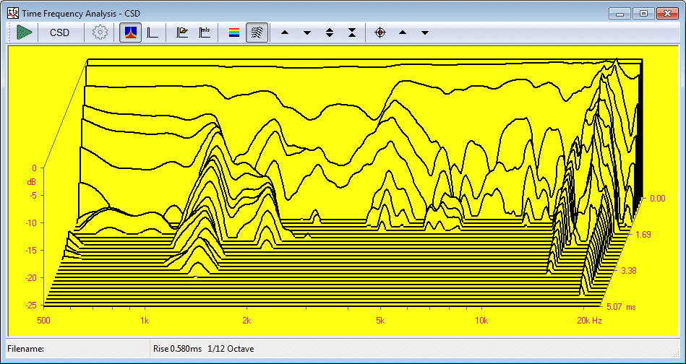
Task: Click the MLS graph icon
Action: [x=205, y=32]
